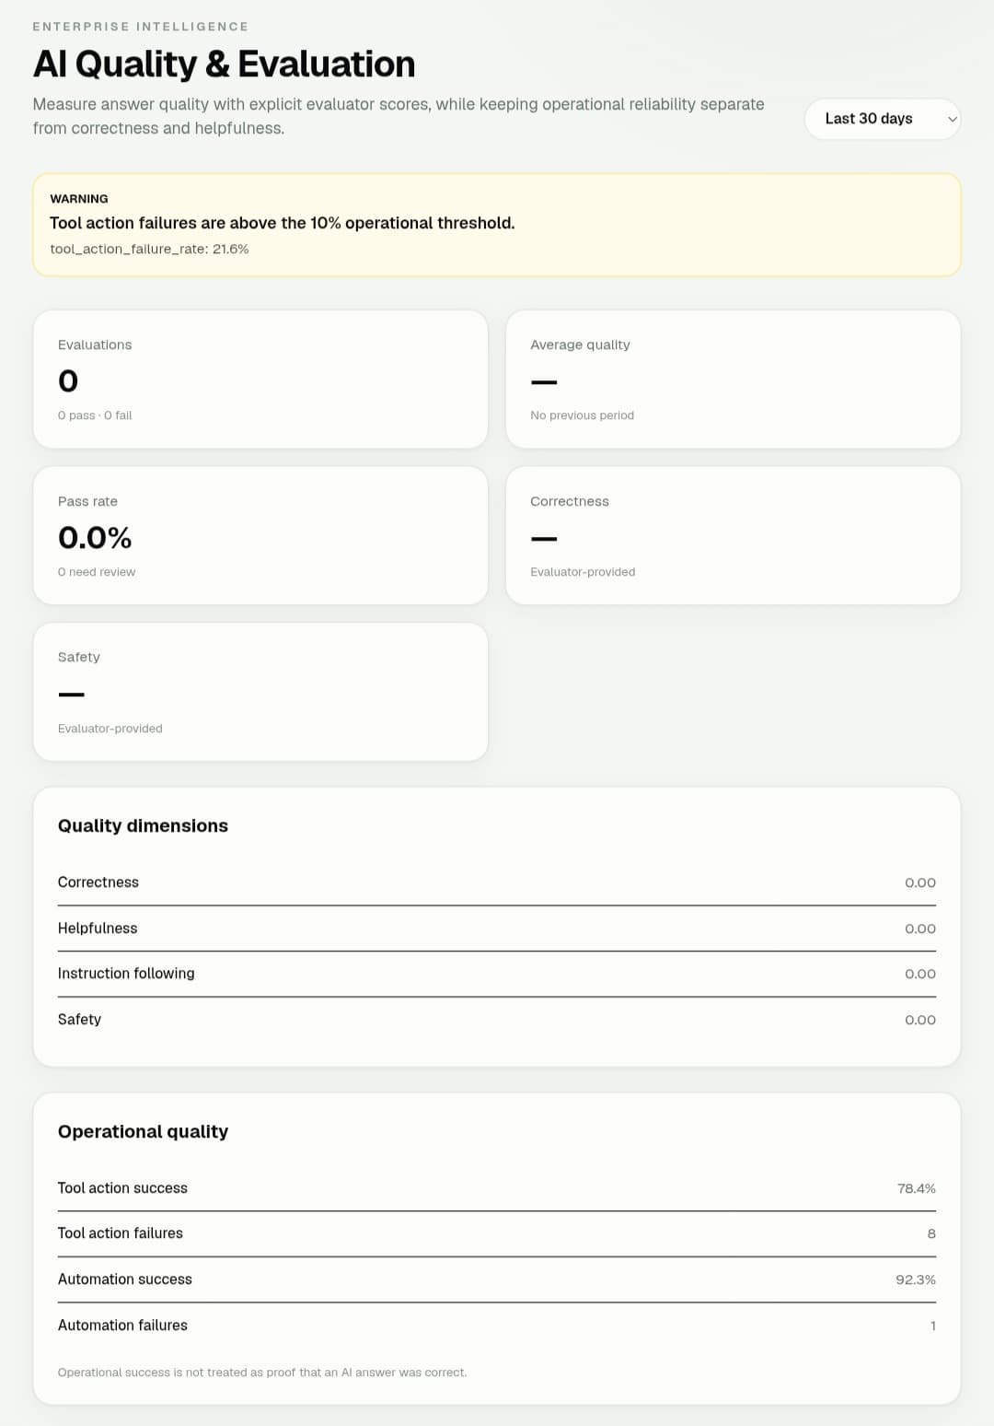The height and width of the screenshot is (1426, 994).
Task: Click the operational success disclaimer footnote
Action: click(262, 1373)
